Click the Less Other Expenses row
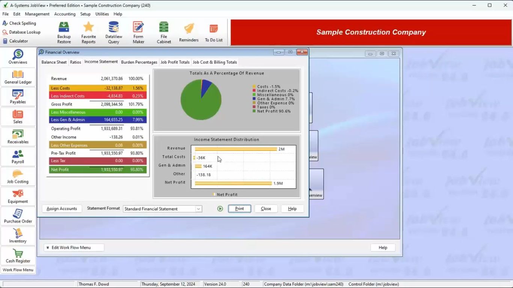Screen dimensions: 513x288 98,145
